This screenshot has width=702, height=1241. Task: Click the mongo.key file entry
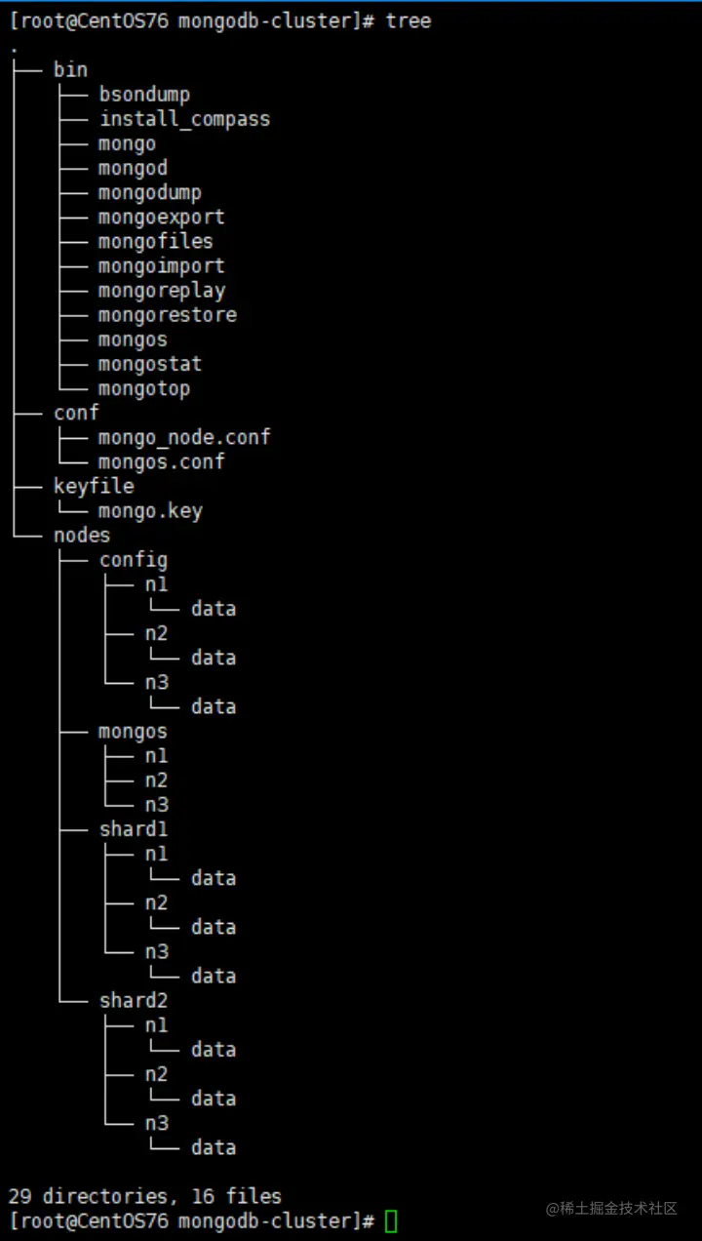150,510
